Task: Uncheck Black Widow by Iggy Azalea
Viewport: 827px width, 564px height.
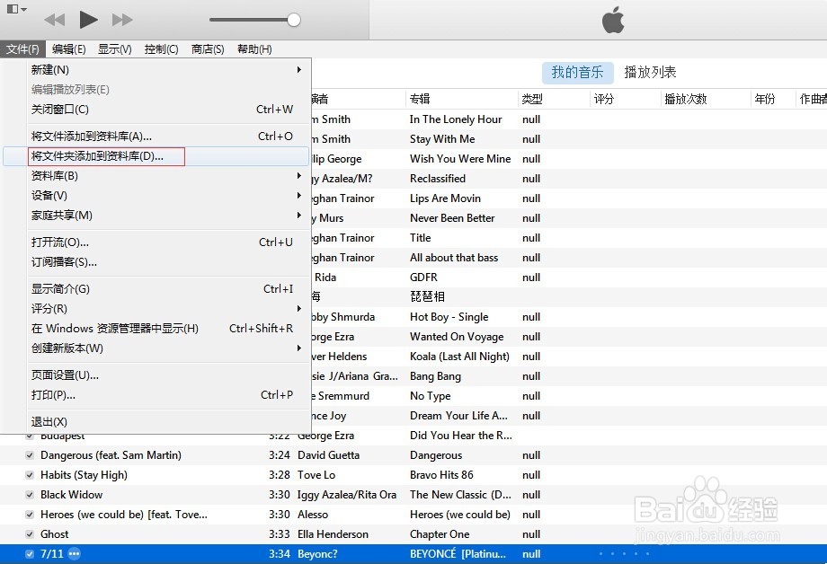Action: tap(28, 494)
